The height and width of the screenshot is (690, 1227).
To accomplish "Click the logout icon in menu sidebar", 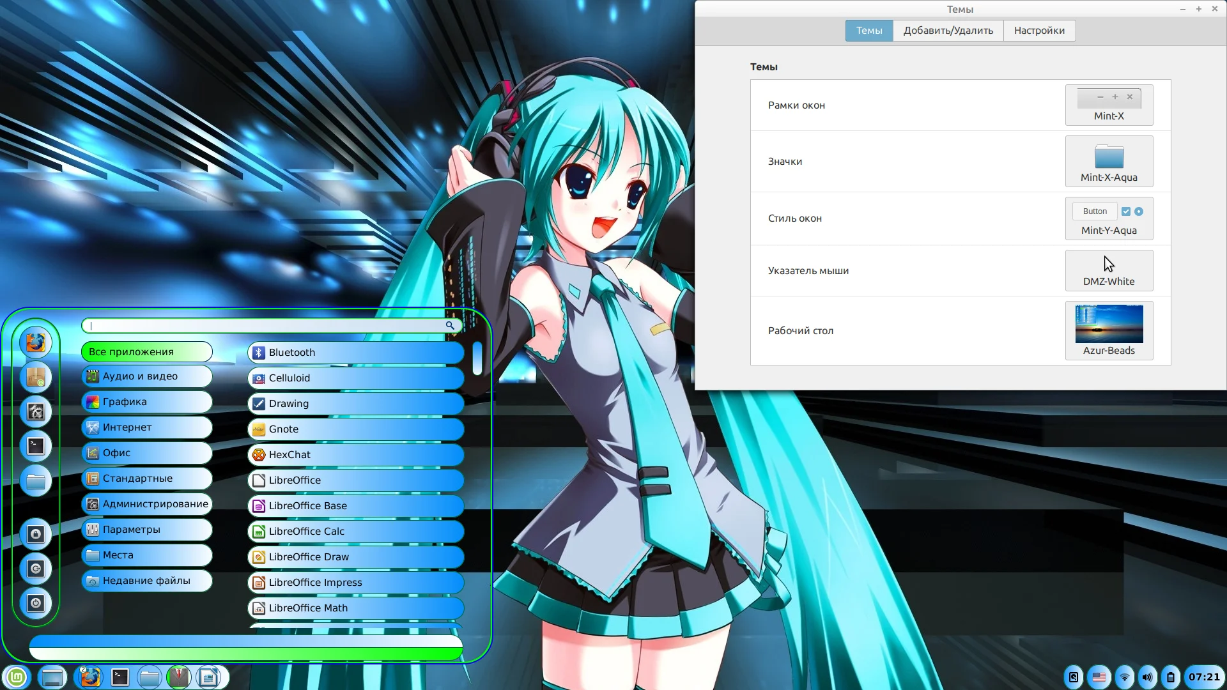I will [x=36, y=569].
